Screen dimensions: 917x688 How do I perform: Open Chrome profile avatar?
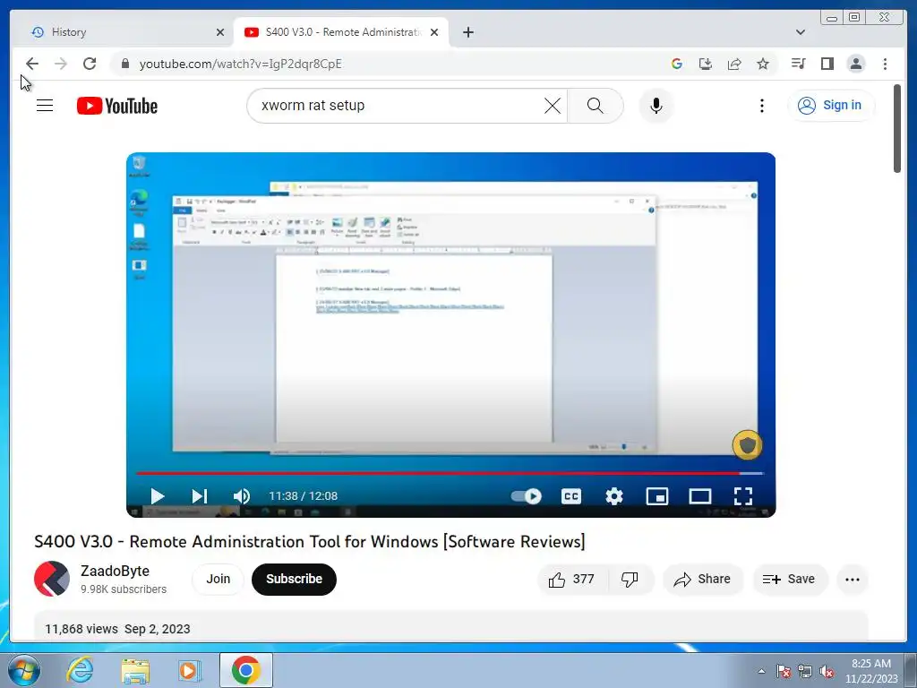(x=855, y=64)
